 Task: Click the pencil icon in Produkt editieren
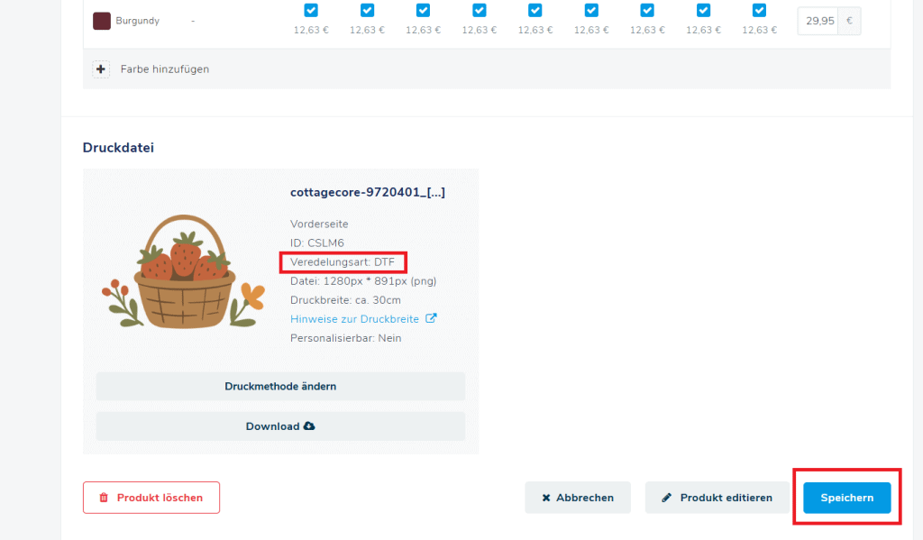pos(666,498)
